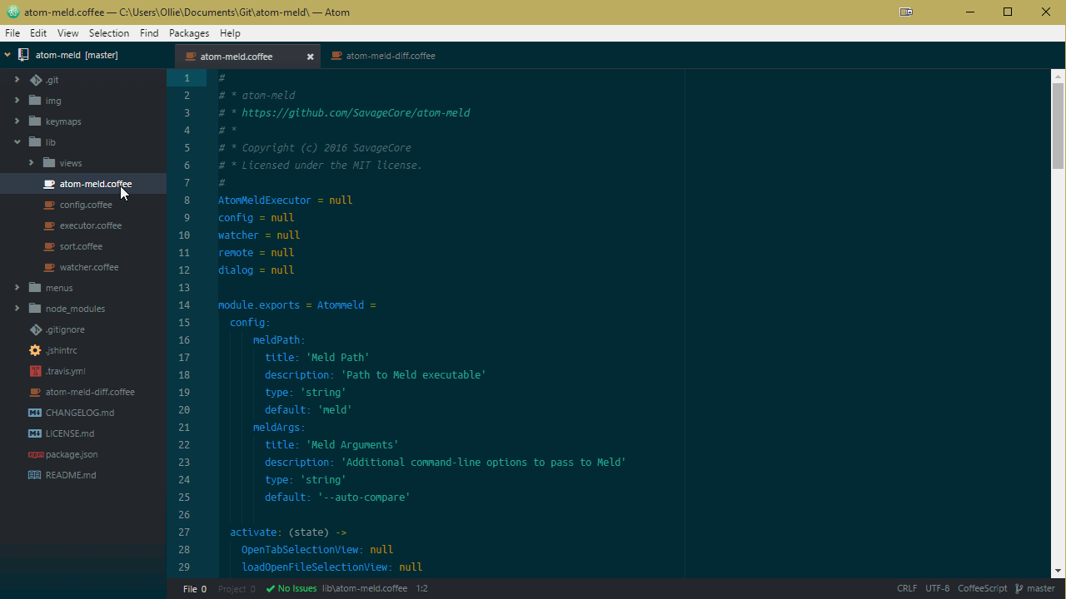Click the .travis.yml file icon
The image size is (1066, 599).
(35, 371)
